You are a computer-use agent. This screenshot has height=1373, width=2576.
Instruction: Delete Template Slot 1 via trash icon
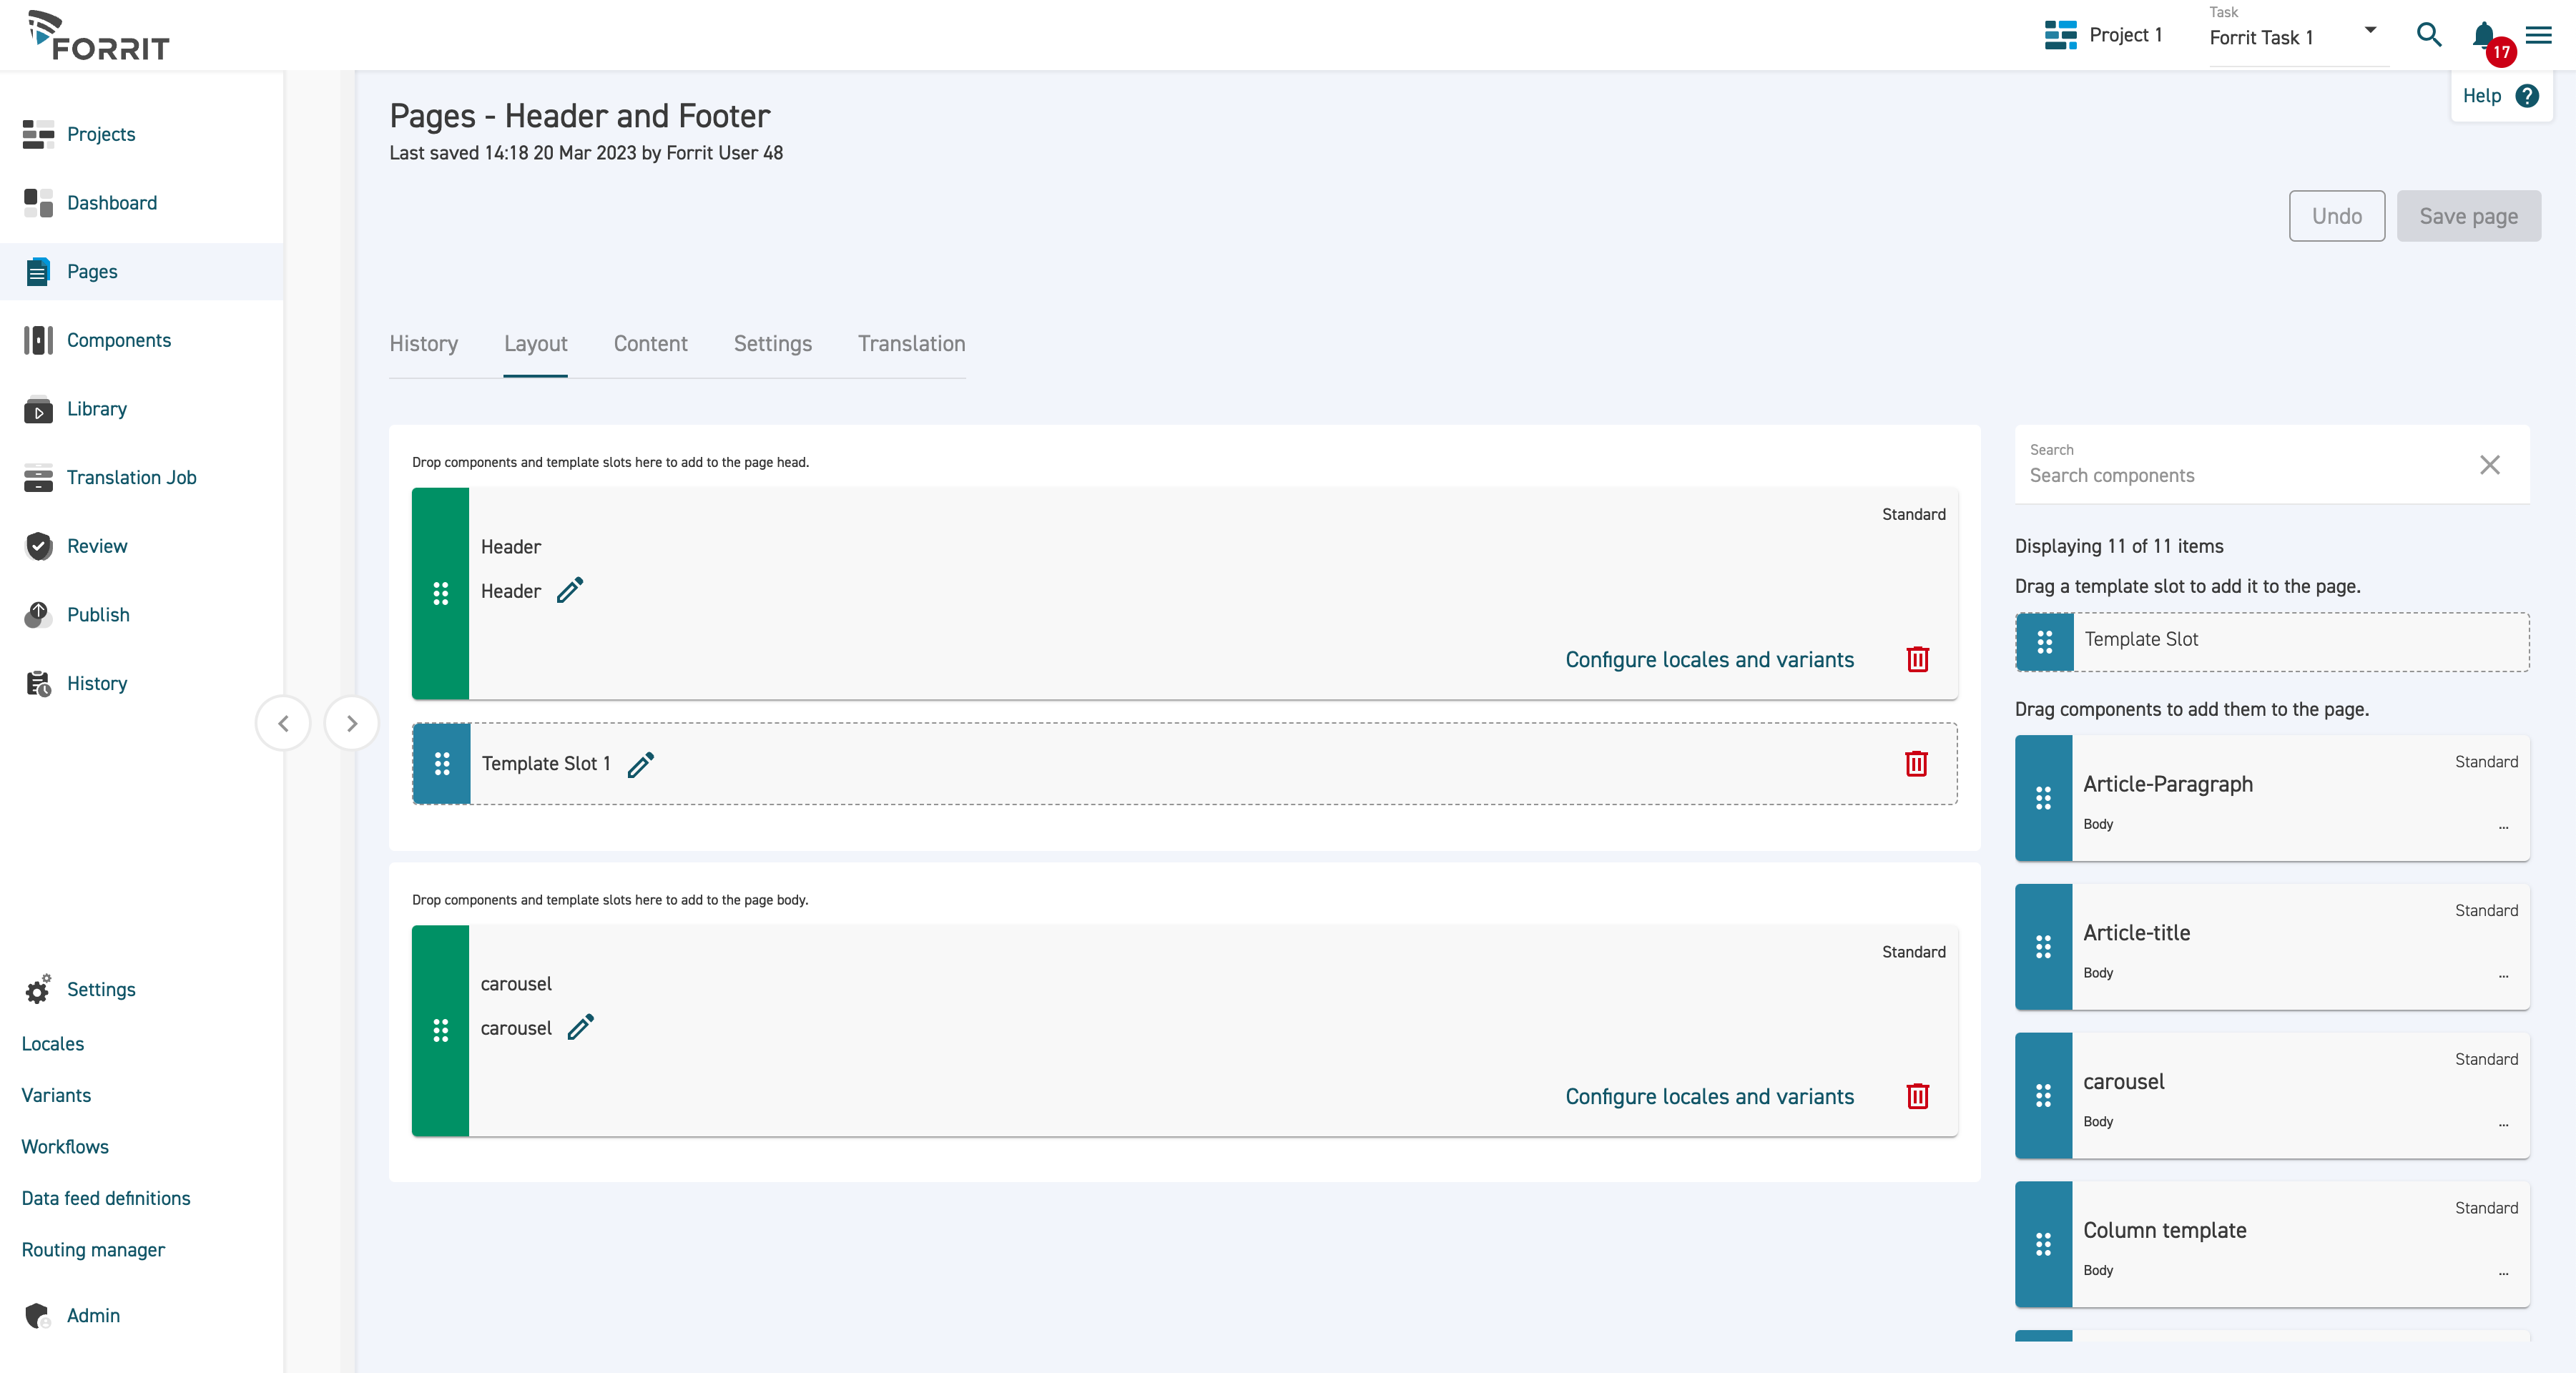tap(1916, 764)
